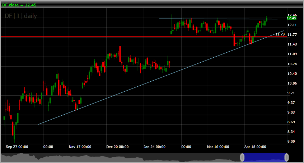Click the Sep 27 00:00 date label
This screenshot has width=304, height=163.
pos(17,147)
